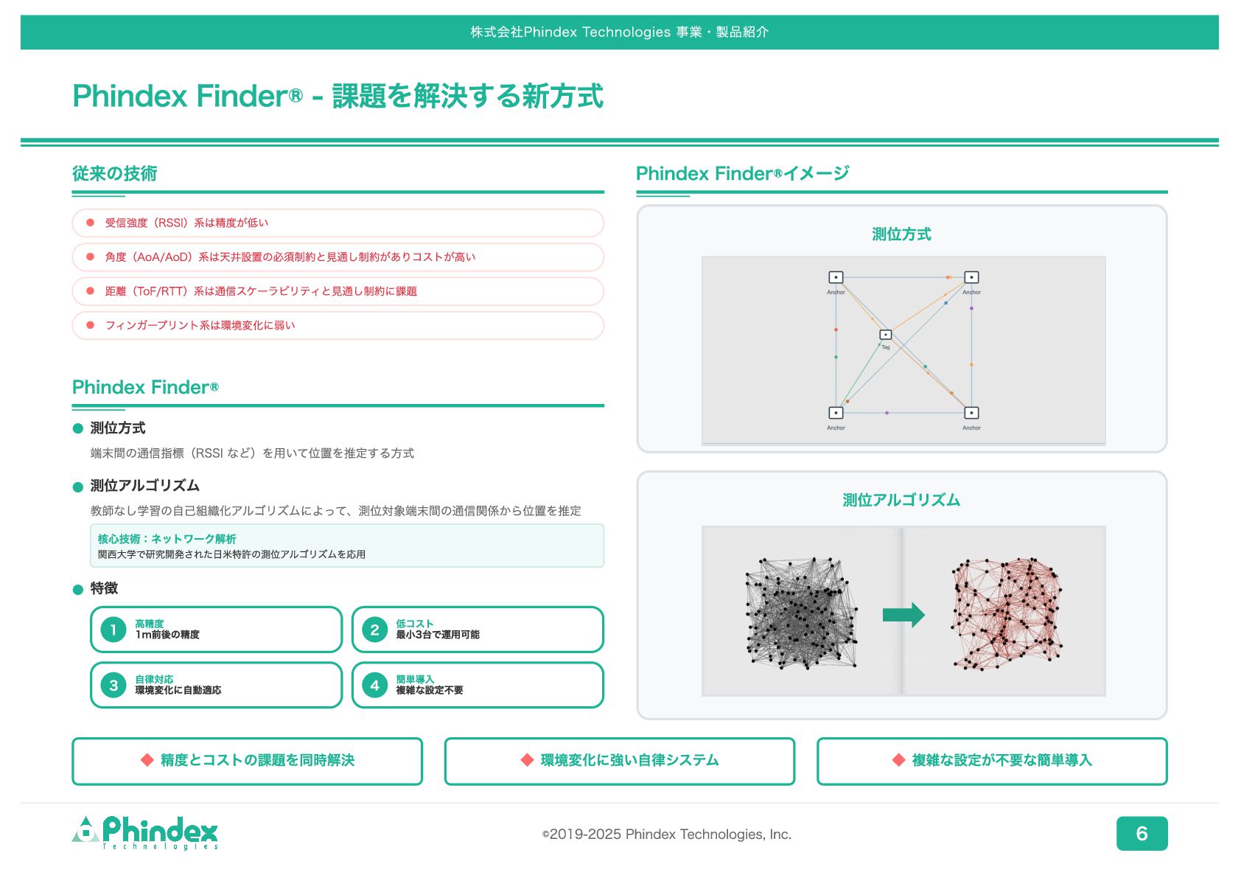Click the 核心技術：ネットワーク解析 callout box
Image resolution: width=1241 pixels, height=878 pixels.
[347, 546]
